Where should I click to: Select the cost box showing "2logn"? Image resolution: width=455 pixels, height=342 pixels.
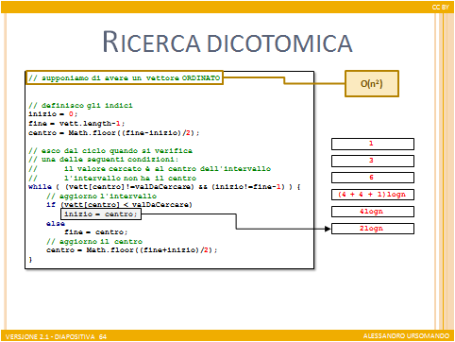[x=373, y=229]
